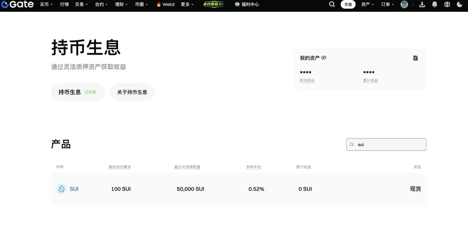Click the SUI coin icon
The width and height of the screenshot is (468, 236).
[61, 189]
